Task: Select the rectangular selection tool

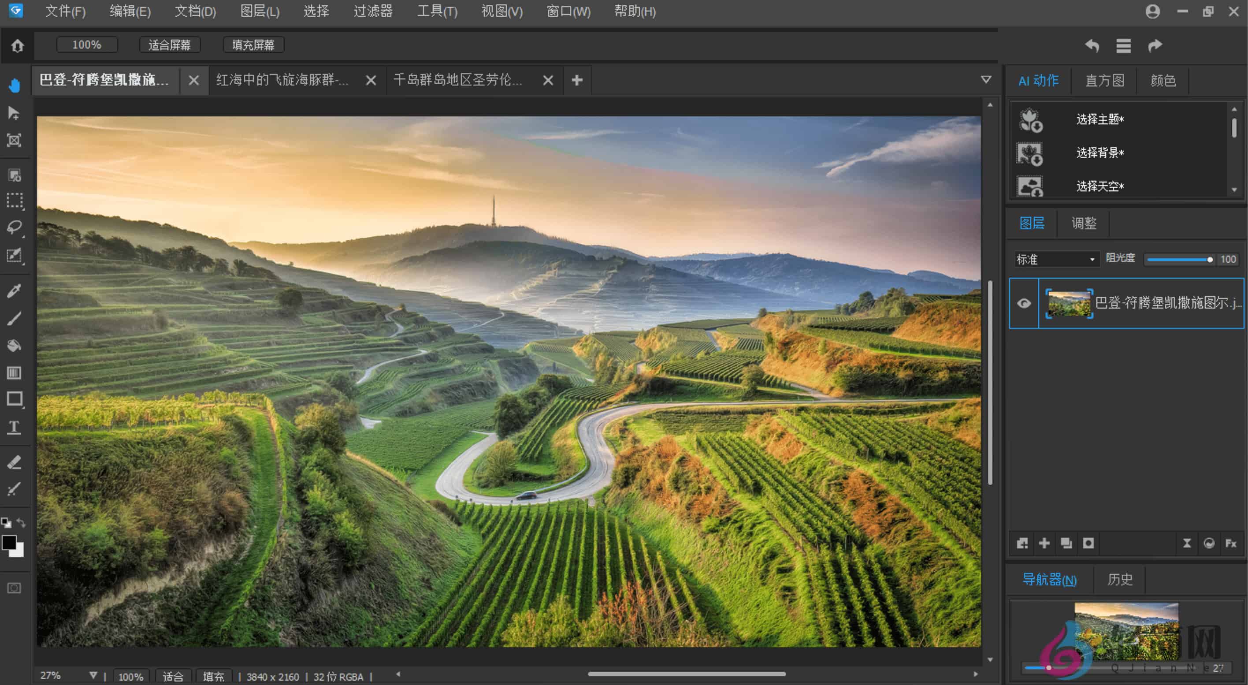Action: (x=15, y=201)
